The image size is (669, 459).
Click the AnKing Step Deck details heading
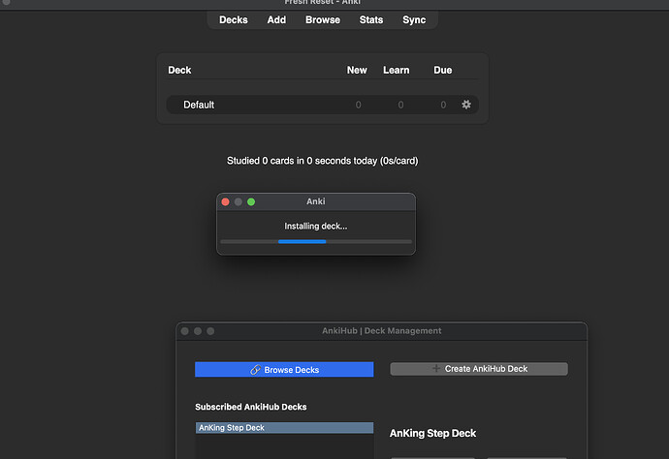432,433
